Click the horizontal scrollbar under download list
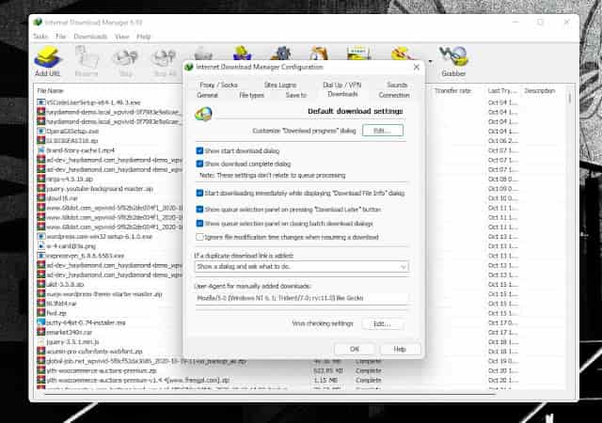 click(x=269, y=394)
